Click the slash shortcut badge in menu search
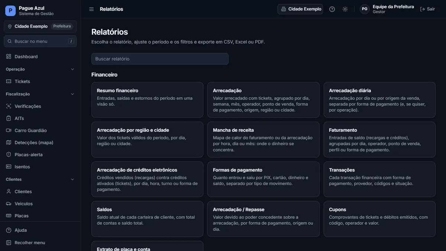Screen dimensions: 446x251 pos(71,41)
